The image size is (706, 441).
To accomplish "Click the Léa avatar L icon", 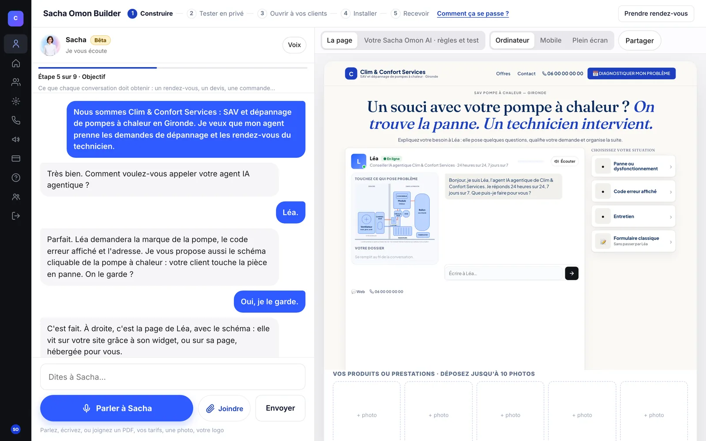I will 358,161.
